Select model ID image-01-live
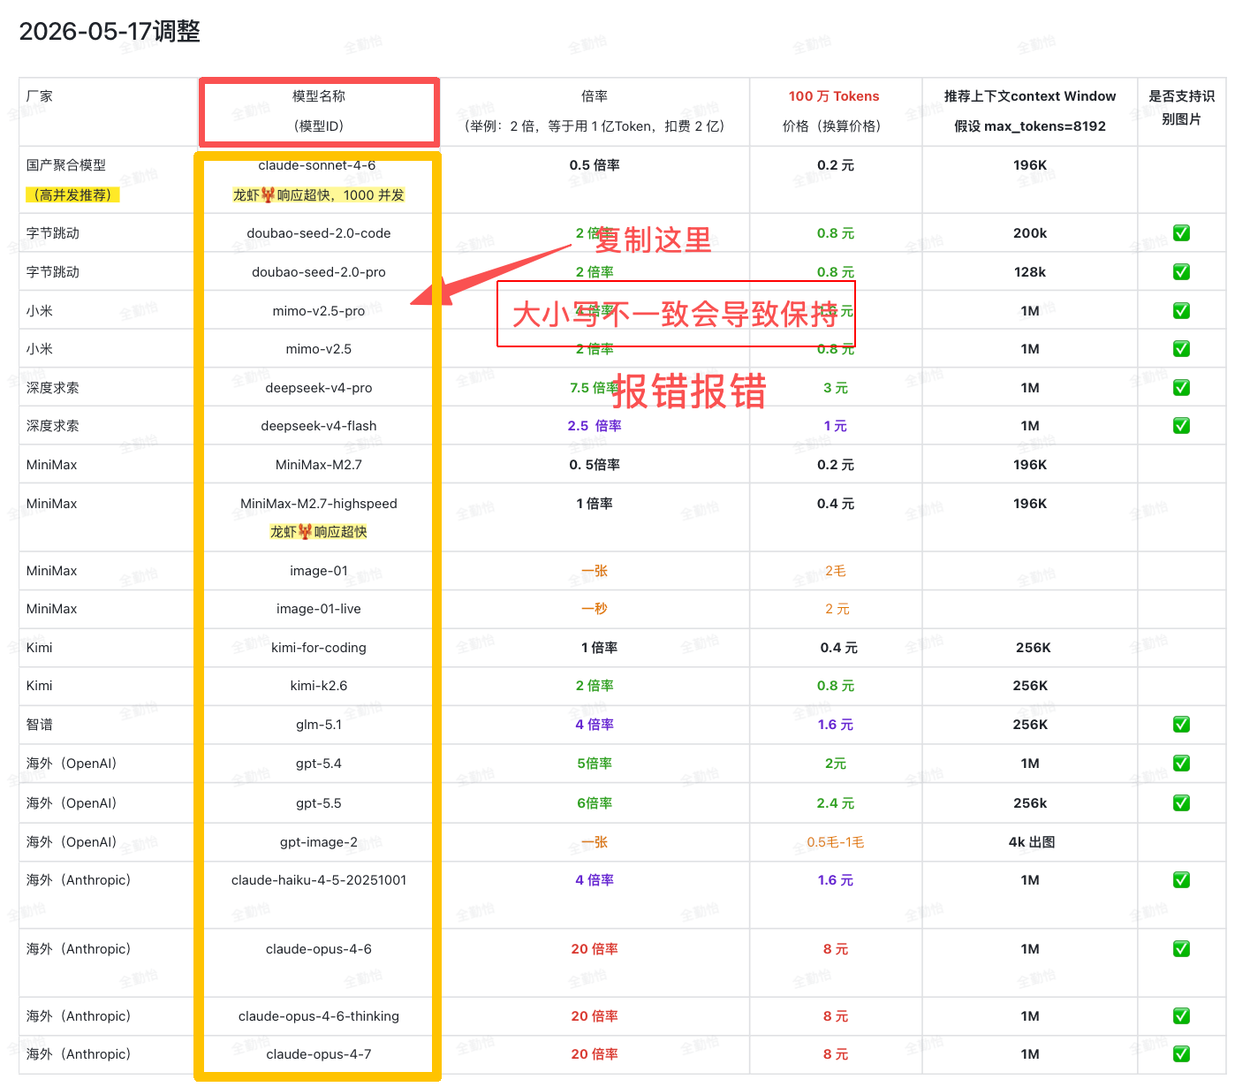The width and height of the screenshot is (1235, 1087). [x=319, y=609]
